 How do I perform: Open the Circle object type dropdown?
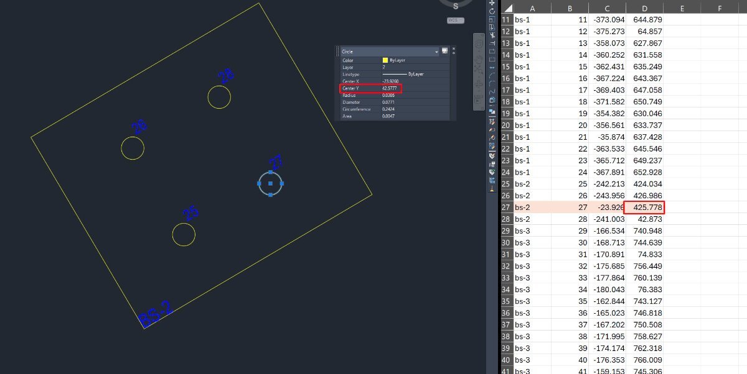[x=390, y=52]
